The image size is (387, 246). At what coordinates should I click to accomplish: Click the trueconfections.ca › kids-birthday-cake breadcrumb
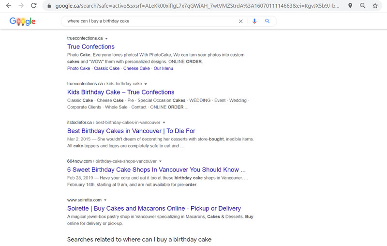point(104,84)
